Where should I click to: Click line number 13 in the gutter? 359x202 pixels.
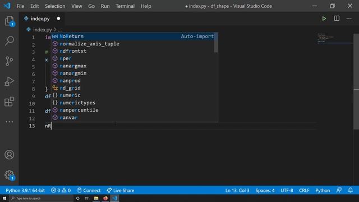point(32,126)
